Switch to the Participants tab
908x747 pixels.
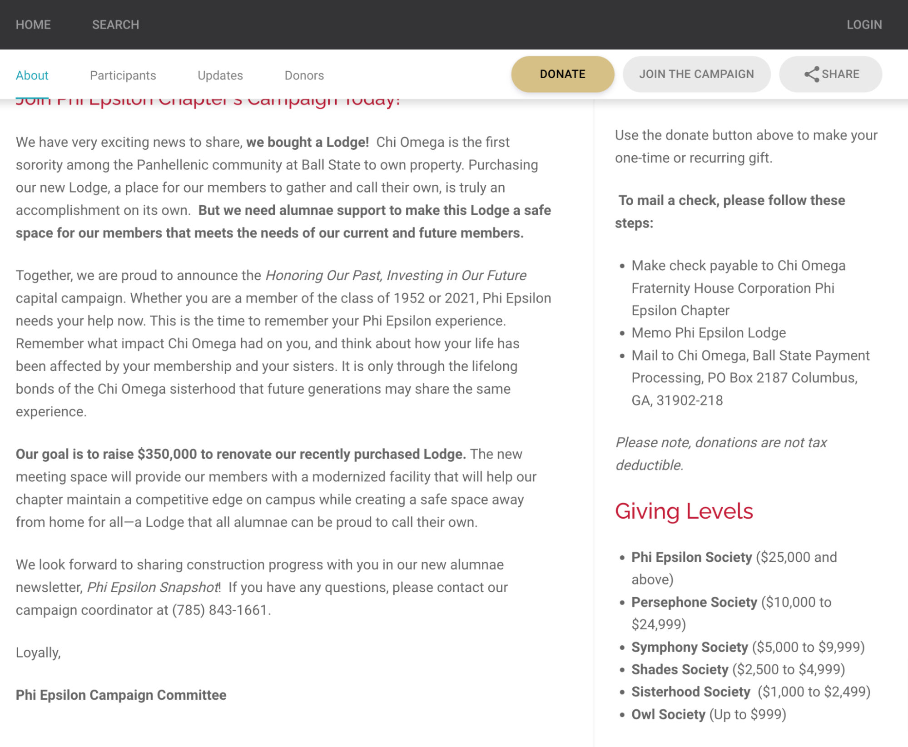123,75
